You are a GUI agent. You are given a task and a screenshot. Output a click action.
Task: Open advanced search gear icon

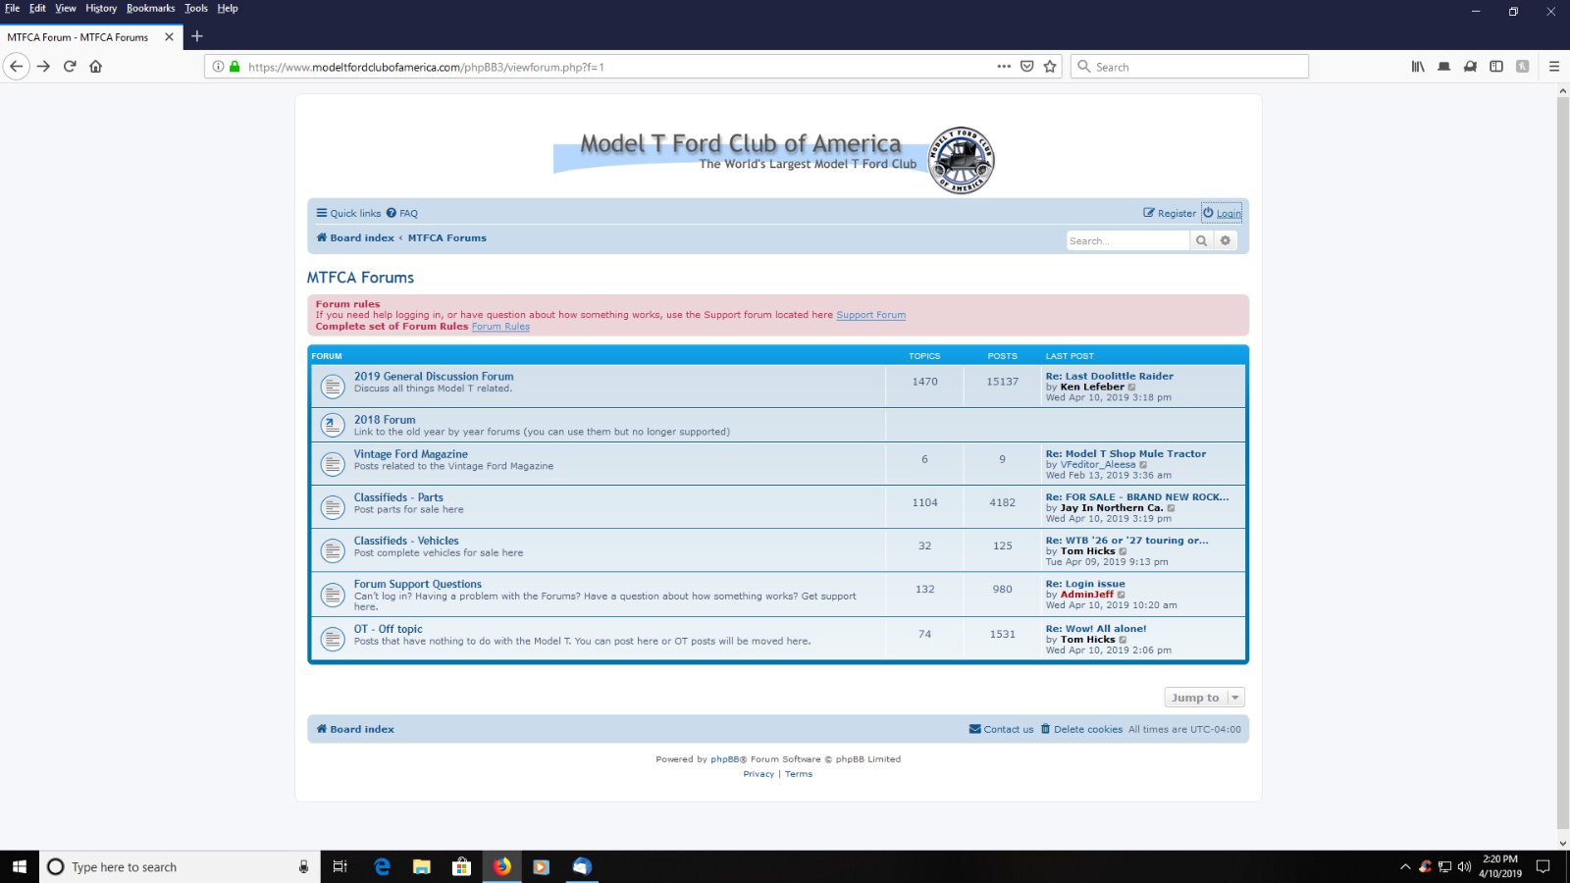1226,240
